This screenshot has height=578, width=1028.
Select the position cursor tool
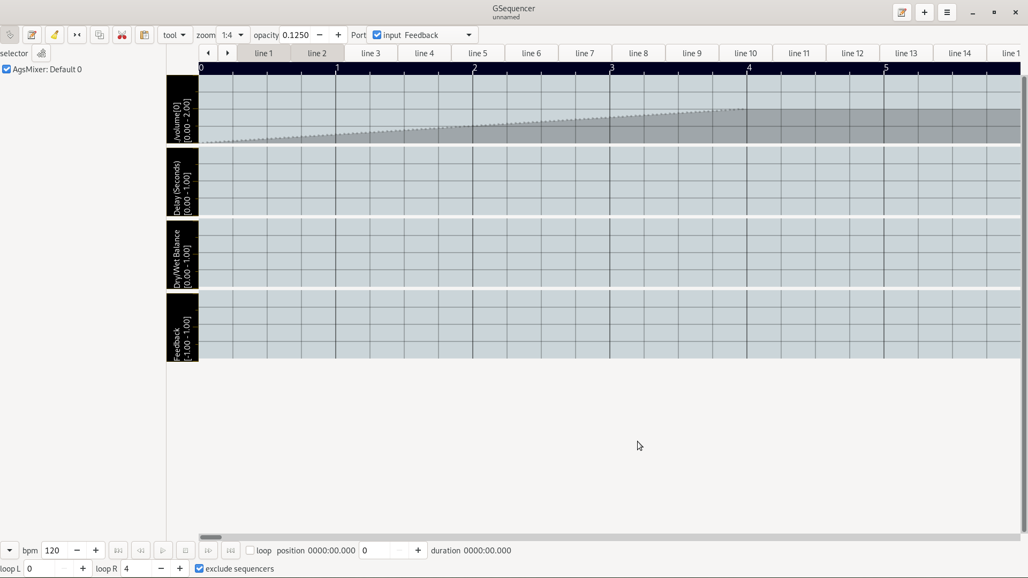pyautogui.click(x=10, y=34)
